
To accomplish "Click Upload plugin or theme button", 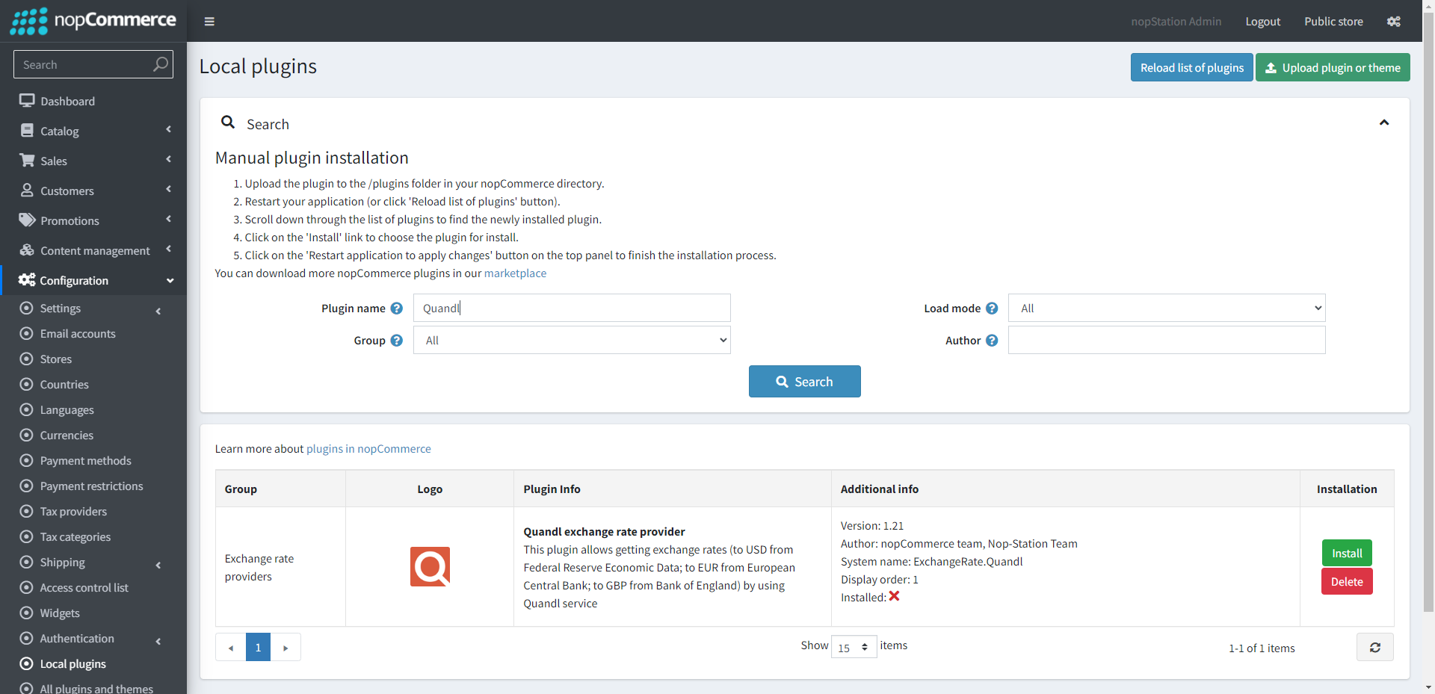I will click(1333, 67).
